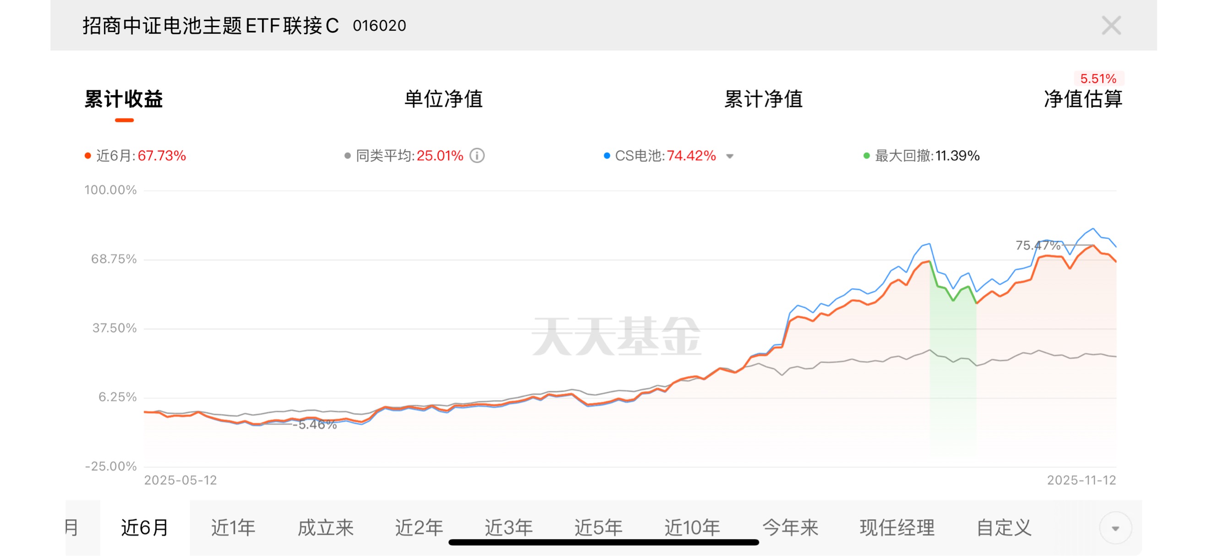Choose the 近3年 range option

(508, 528)
